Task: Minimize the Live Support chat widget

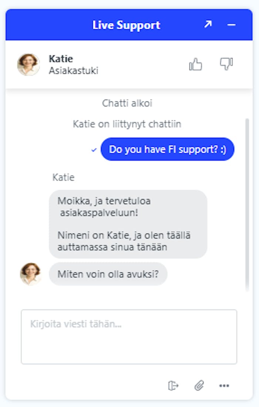Action: 231,25
